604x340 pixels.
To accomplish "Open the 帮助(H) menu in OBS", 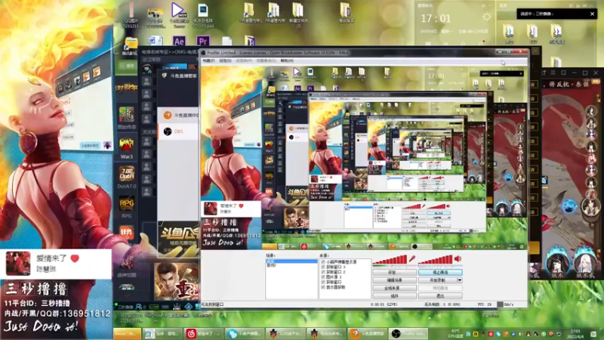I will pos(287,60).
